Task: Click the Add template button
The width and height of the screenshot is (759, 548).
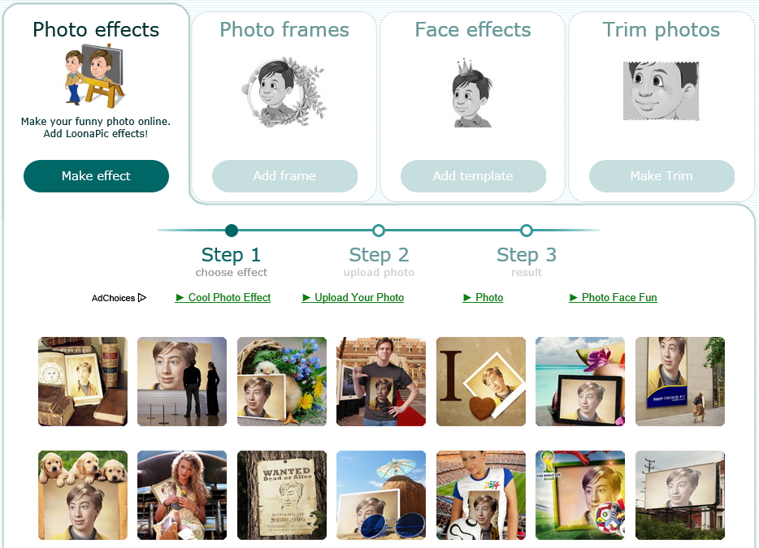Action: pyautogui.click(x=473, y=176)
